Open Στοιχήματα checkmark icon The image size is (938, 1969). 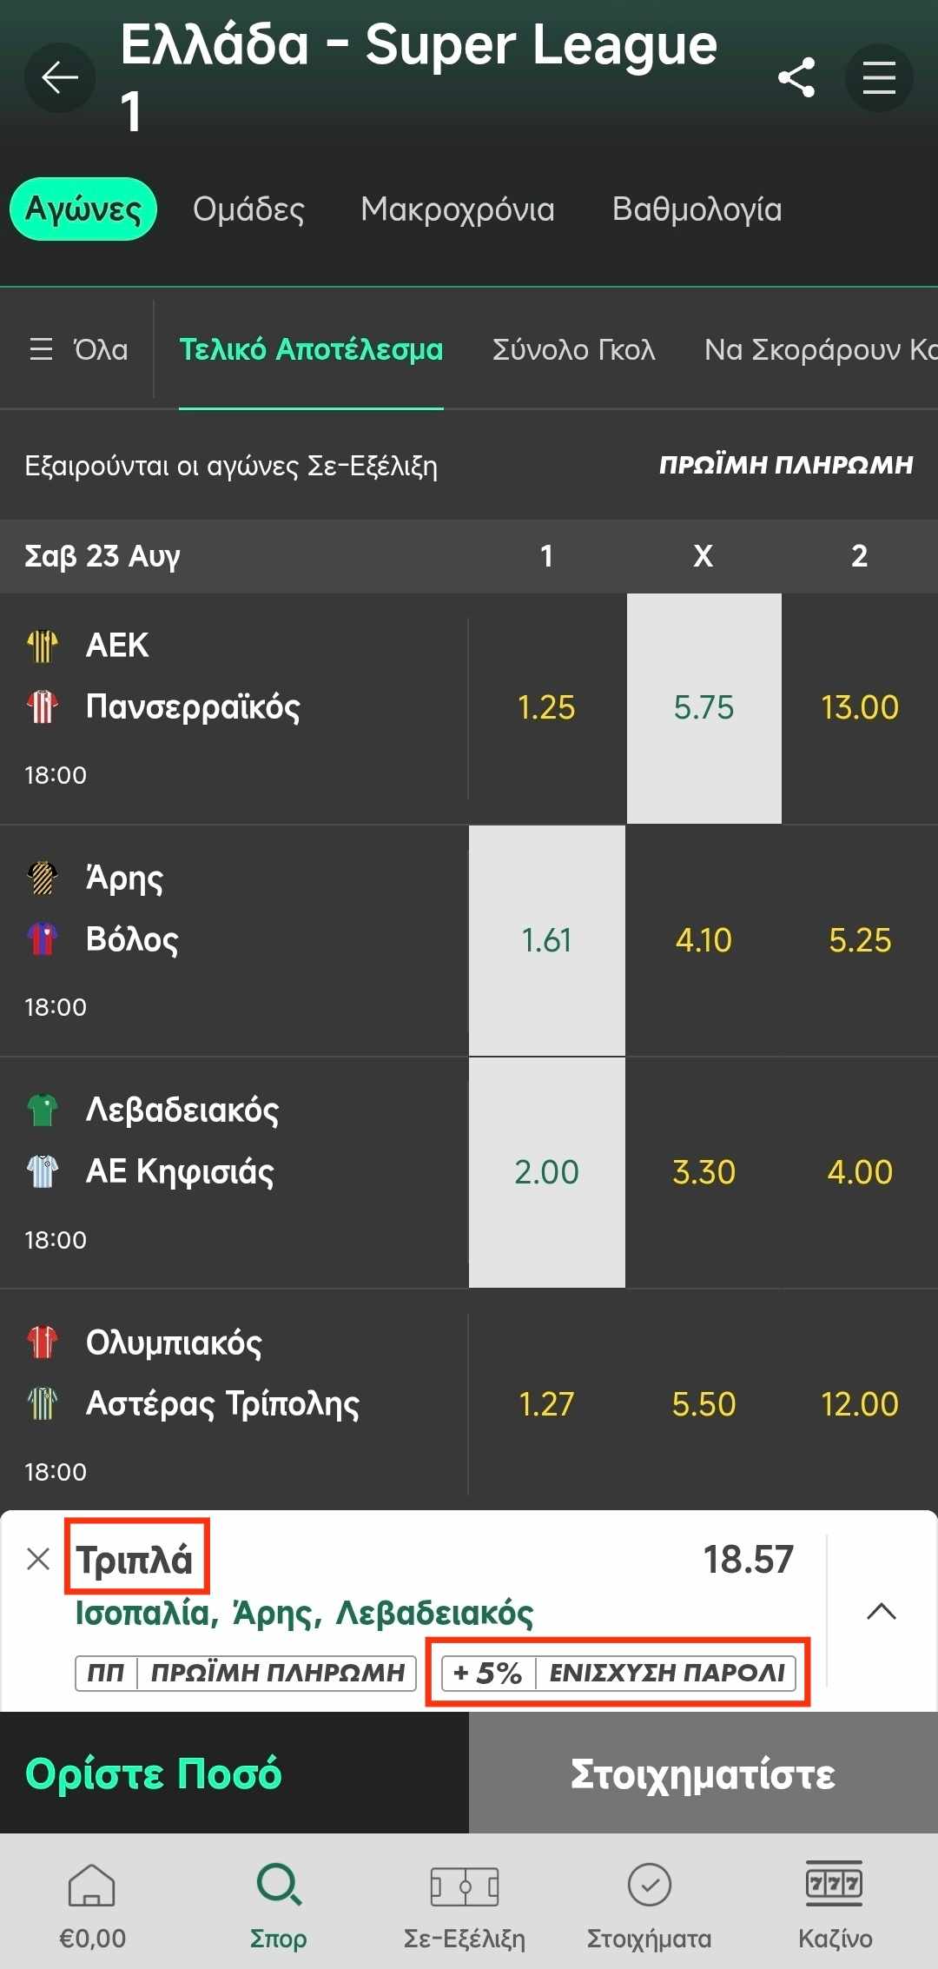coord(650,1884)
